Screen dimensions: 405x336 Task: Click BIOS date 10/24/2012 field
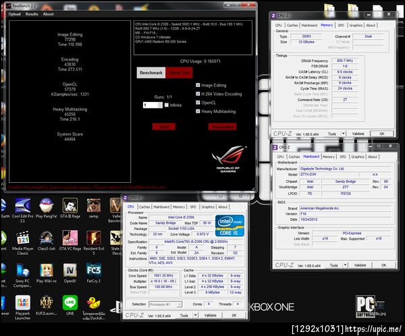point(345,219)
